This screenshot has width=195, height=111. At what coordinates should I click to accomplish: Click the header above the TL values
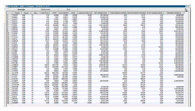pos(36,13)
